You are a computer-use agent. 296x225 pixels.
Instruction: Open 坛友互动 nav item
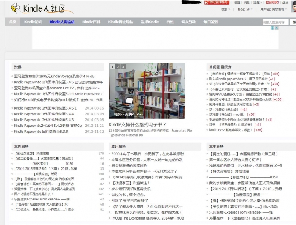tap(189, 22)
